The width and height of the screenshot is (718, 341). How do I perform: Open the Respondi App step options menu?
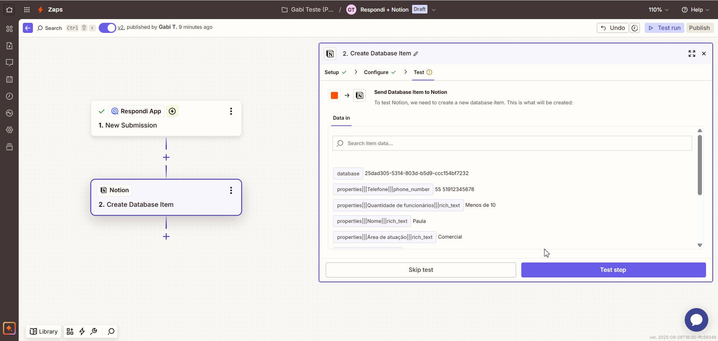pyautogui.click(x=231, y=111)
